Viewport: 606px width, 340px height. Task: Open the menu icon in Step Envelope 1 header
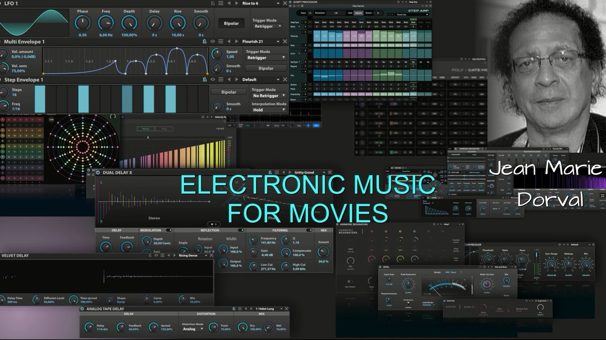pos(220,80)
